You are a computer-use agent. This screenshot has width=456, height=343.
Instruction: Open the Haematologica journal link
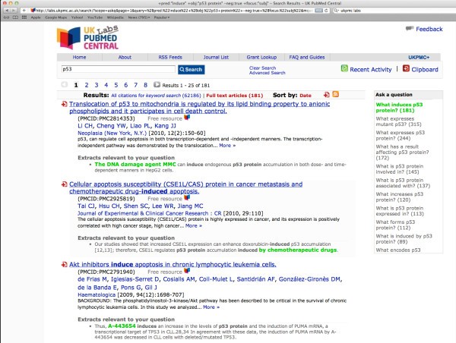point(97,294)
